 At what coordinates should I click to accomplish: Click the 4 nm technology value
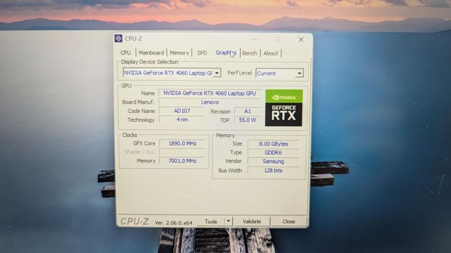pos(182,119)
